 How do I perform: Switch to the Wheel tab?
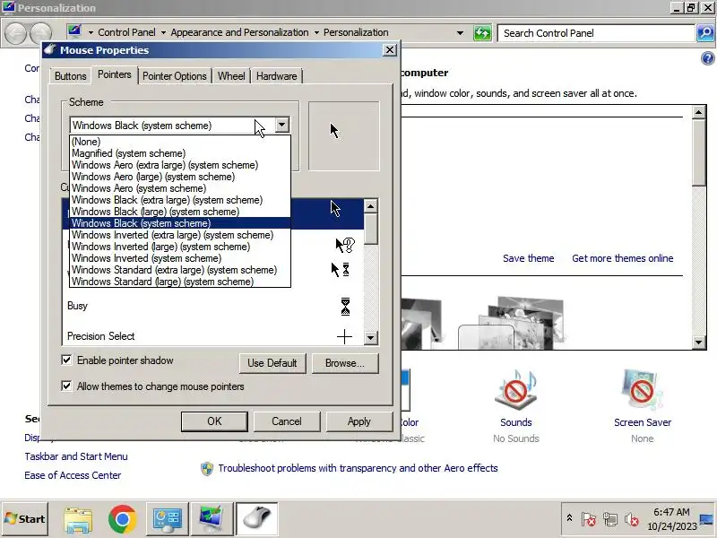231,76
